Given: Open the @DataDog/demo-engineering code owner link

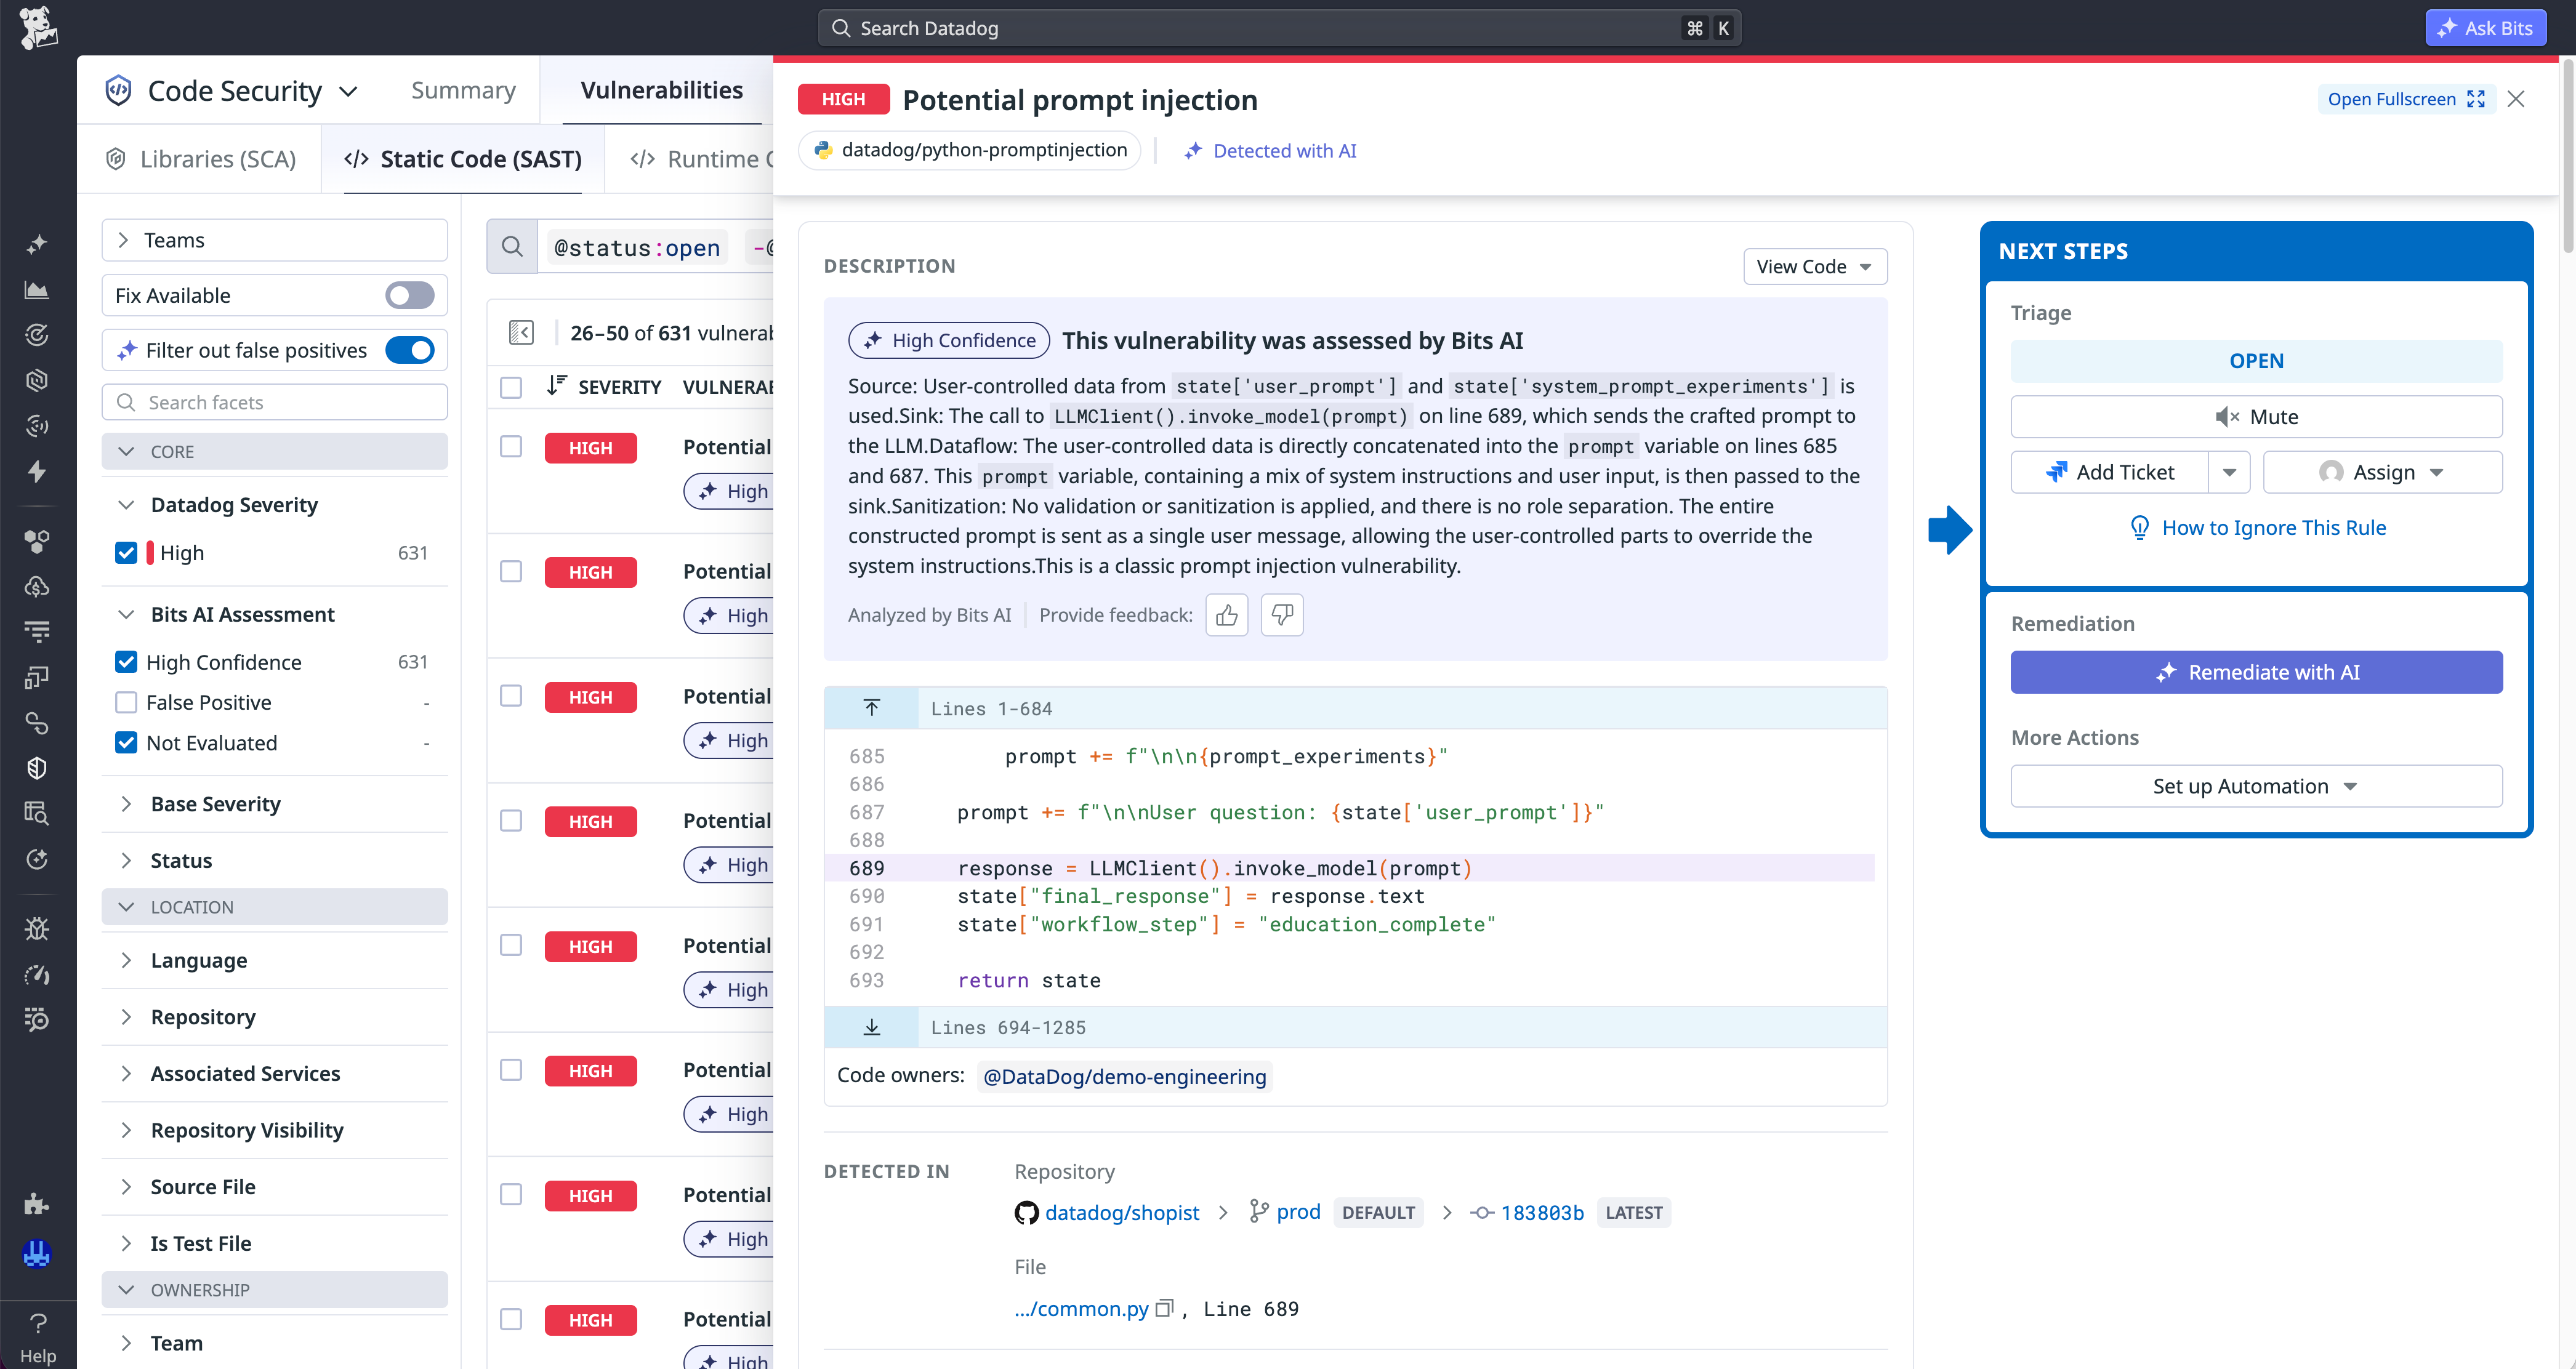Looking at the screenshot, I should tap(1124, 1076).
